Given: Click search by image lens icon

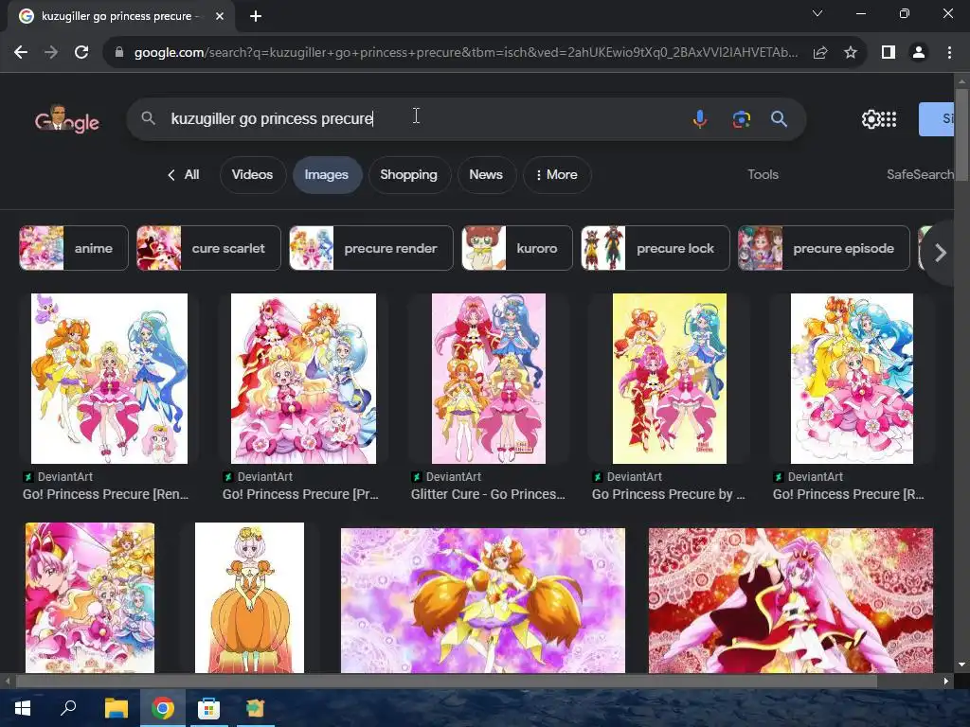Looking at the screenshot, I should pyautogui.click(x=741, y=118).
